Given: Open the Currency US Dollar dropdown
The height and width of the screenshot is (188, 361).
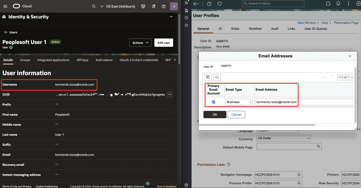Looking at the screenshot, I should pos(283,138).
